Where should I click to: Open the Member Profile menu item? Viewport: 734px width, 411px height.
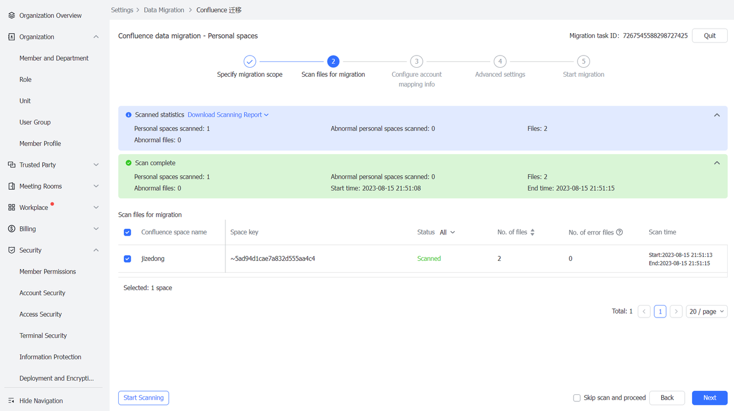40,143
